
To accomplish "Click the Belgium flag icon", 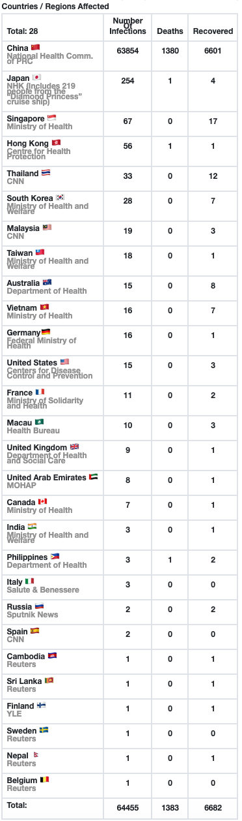I will pos(44,780).
